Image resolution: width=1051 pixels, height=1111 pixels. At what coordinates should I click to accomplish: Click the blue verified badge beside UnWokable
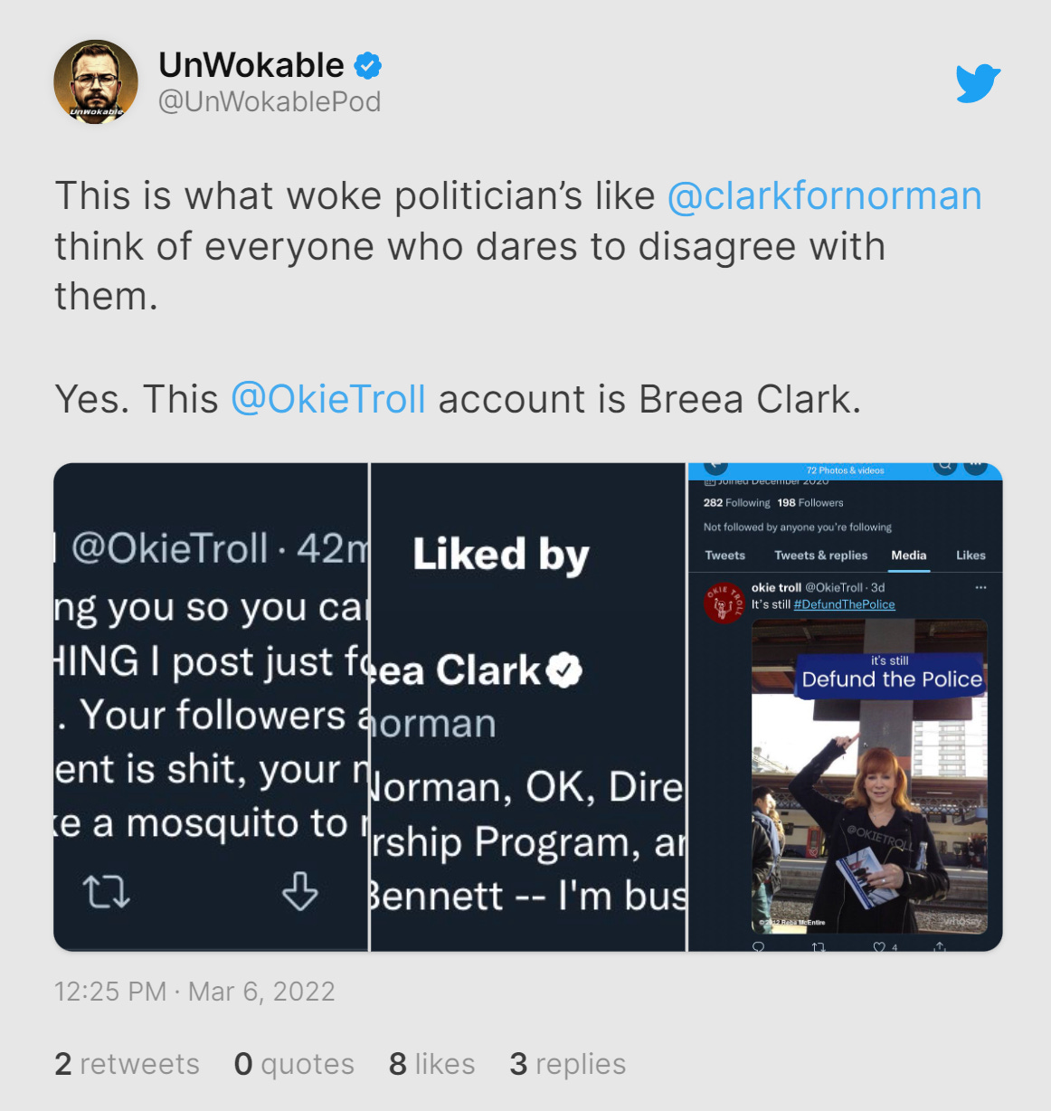(367, 66)
